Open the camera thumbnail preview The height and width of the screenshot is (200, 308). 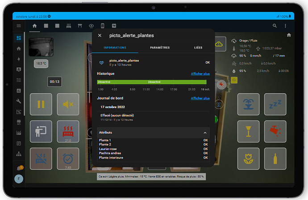(41, 47)
